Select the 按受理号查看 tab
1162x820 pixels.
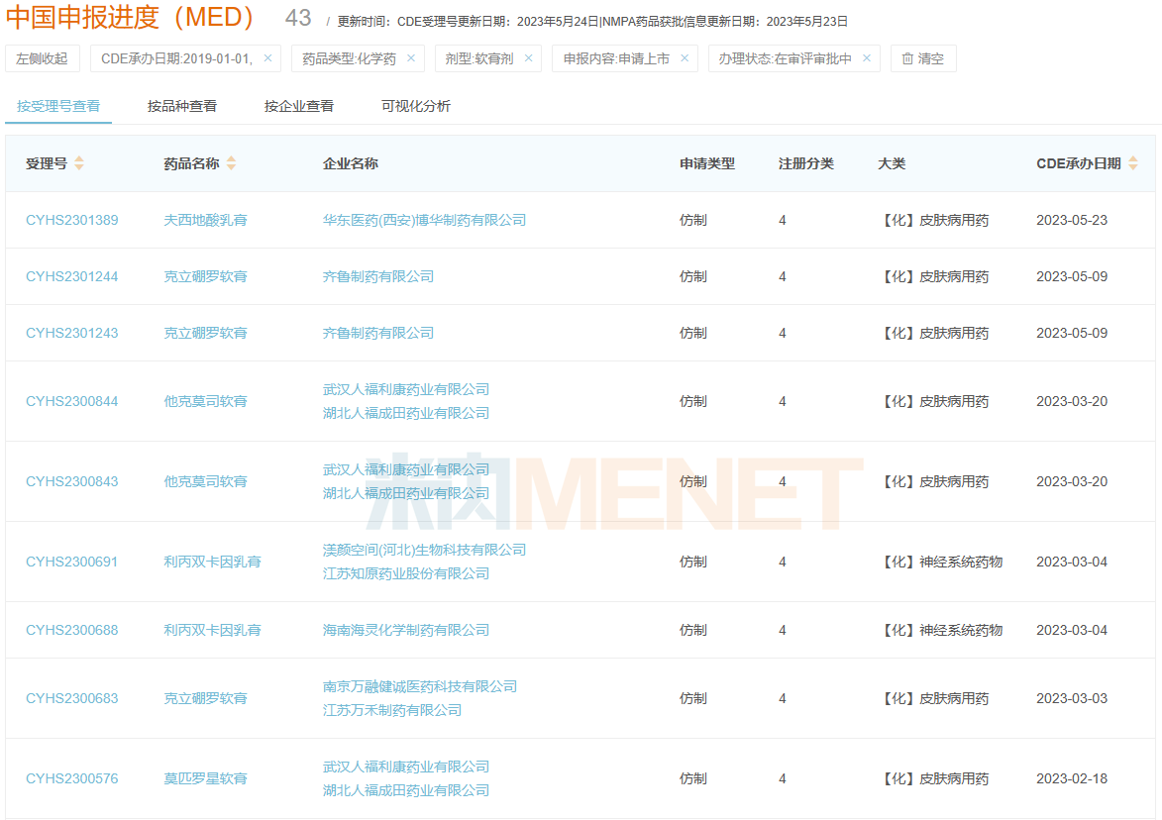[x=58, y=106]
